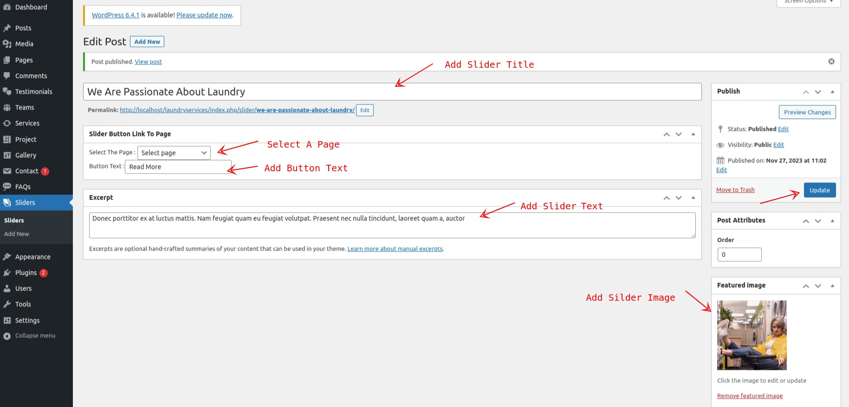Click the Move to Trash link
The height and width of the screenshot is (407, 849).
(735, 190)
